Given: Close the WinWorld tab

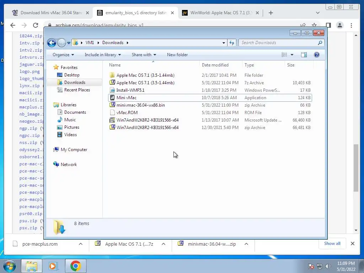Looking at the screenshot, I should (257, 13).
